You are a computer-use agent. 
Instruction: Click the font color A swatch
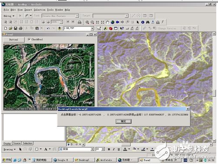tap(125, 149)
